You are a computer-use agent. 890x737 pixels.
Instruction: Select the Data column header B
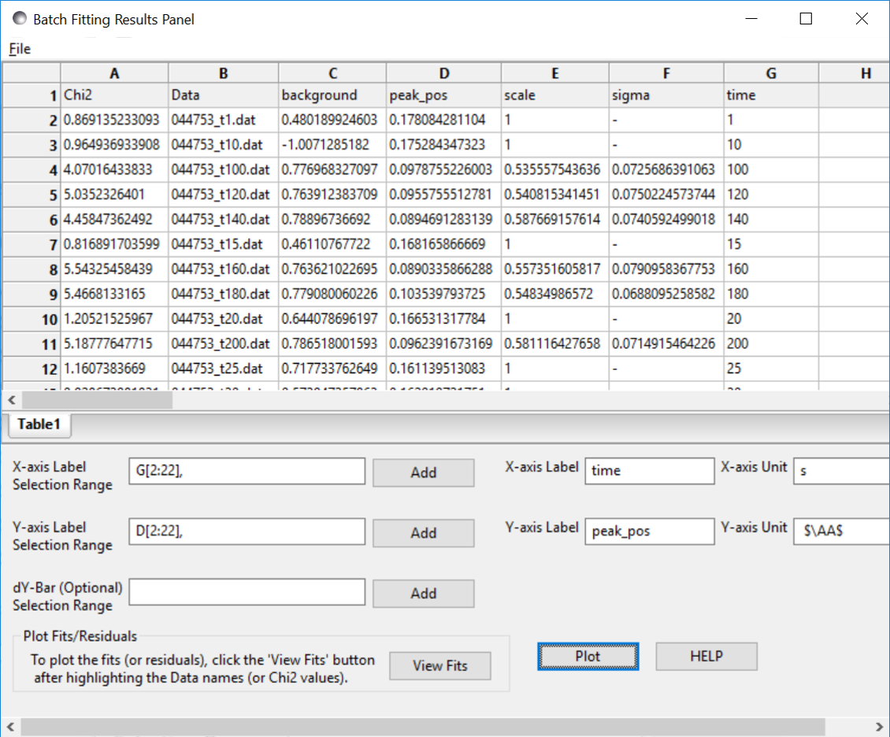point(223,72)
